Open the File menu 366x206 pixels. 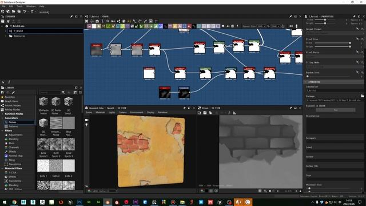3,6
